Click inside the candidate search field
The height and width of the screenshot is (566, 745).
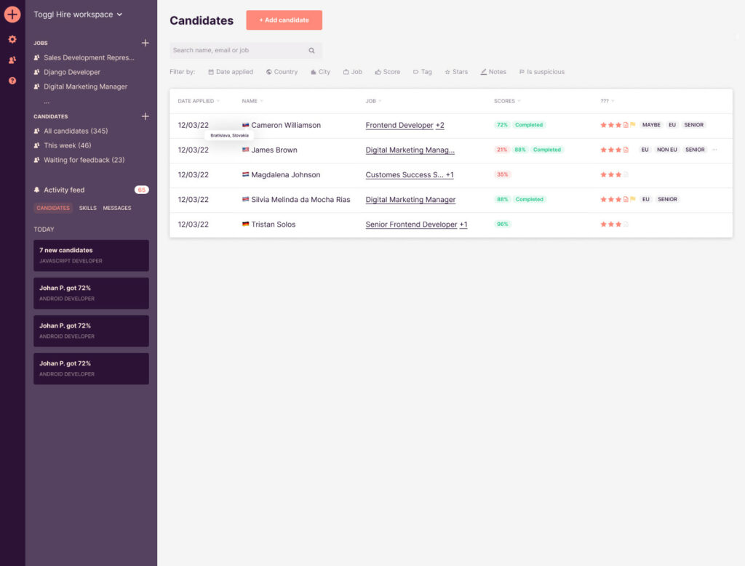[x=240, y=50]
